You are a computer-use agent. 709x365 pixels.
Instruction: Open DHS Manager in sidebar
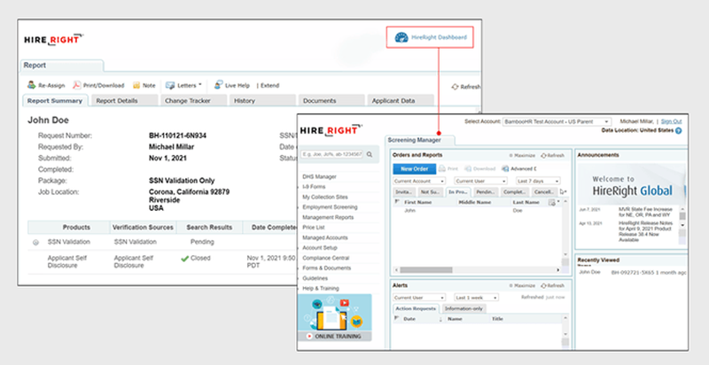pos(319,176)
